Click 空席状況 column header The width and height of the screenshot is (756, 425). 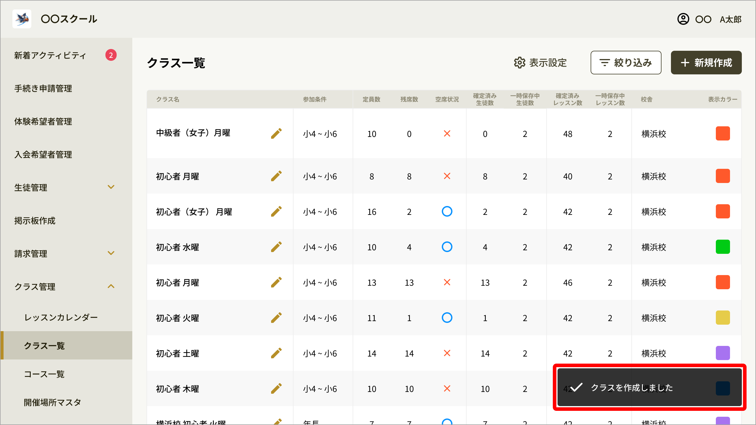point(447,99)
